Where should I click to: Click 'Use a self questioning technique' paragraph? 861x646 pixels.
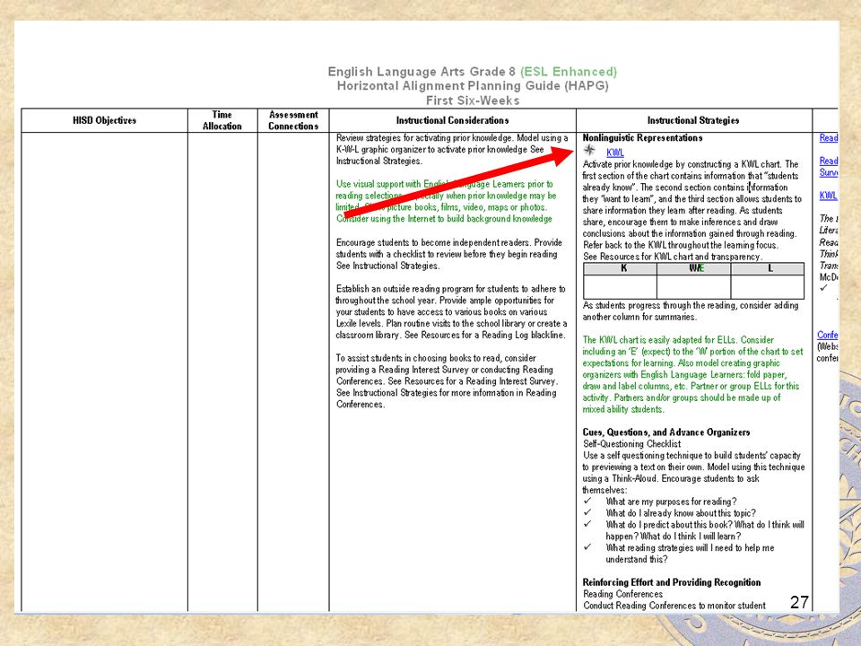[693, 473]
